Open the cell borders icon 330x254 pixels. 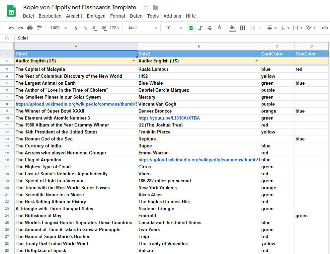click(242, 28)
